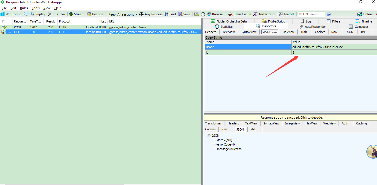
Task: Select the errorCode=0 tree node
Action: pos(226,145)
